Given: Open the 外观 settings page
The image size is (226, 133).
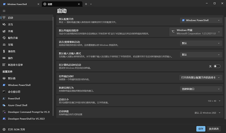Looking at the screenshot, I should [27, 31].
